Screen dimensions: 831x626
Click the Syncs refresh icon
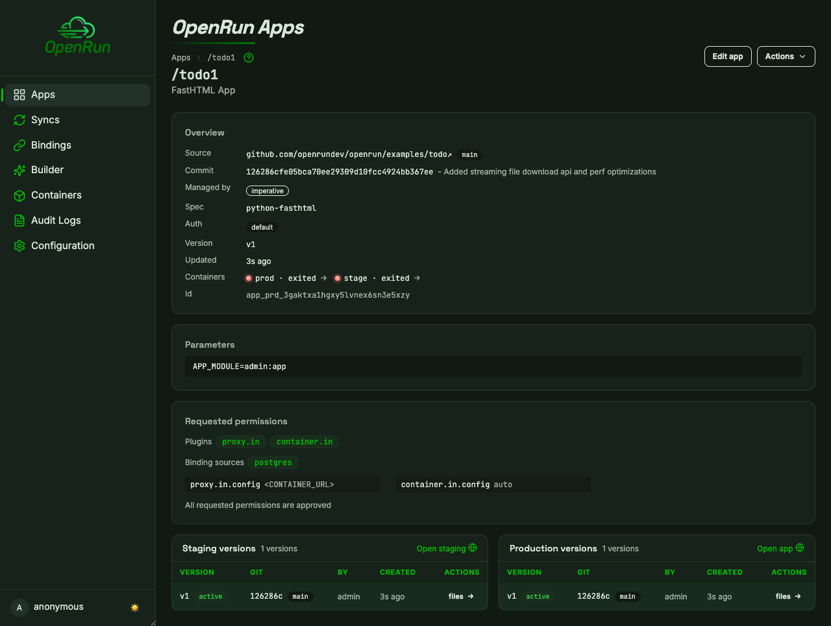(x=19, y=120)
